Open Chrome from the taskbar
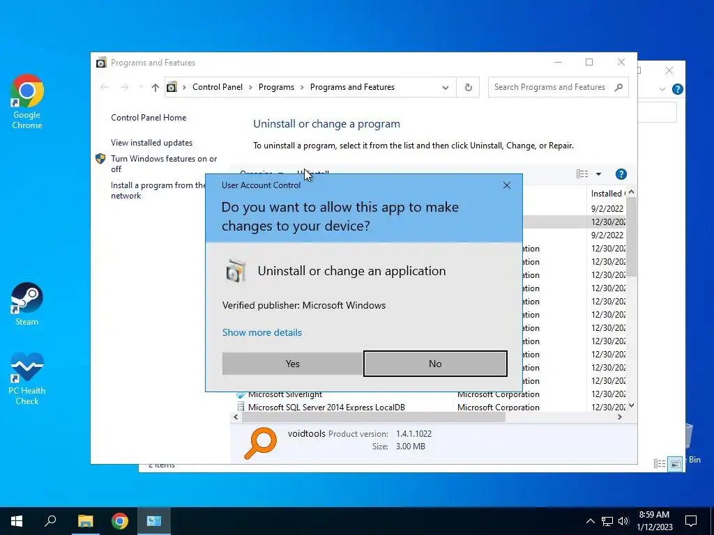The width and height of the screenshot is (714, 535). [120, 521]
